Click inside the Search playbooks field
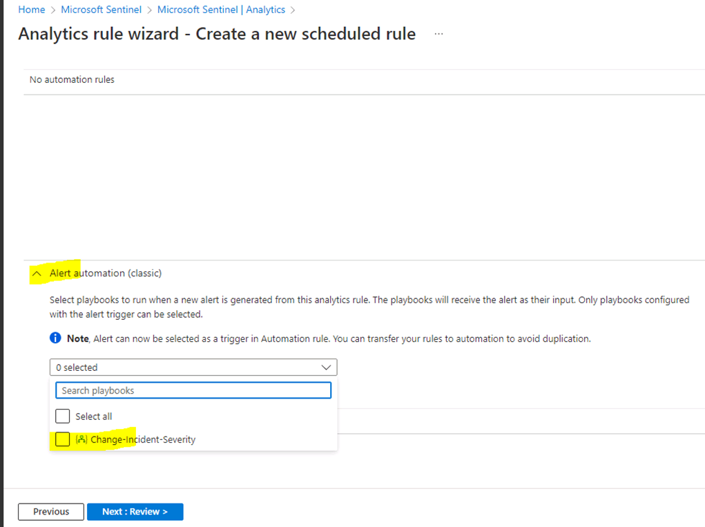This screenshot has height=527, width=705. pos(193,390)
